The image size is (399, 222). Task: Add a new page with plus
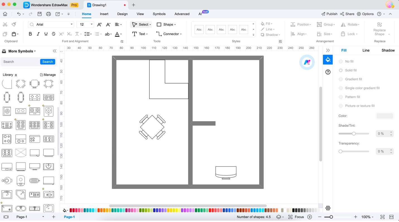point(54,217)
